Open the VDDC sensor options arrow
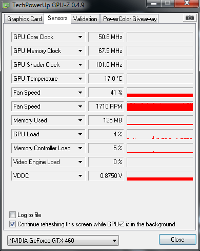Viewport: 200px width, 251px height. 80,176
